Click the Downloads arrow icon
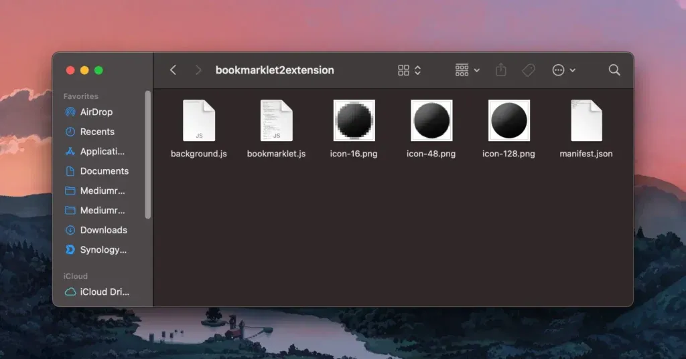The height and width of the screenshot is (359, 686). click(x=70, y=230)
